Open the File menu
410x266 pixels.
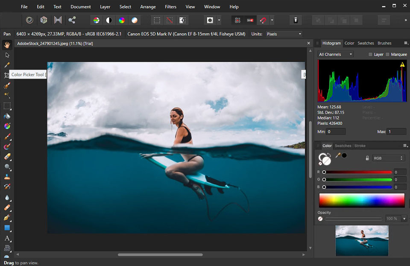[x=24, y=7]
